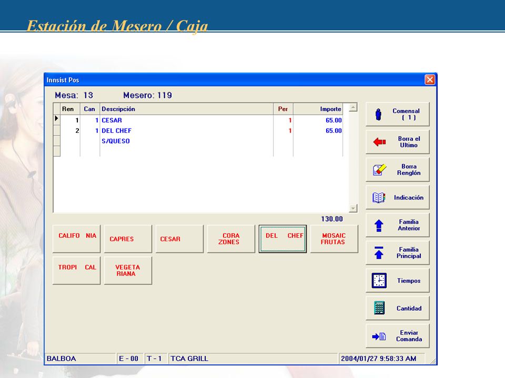Image resolution: width=505 pixels, height=378 pixels.
Task: Click the Tiempos clock icon
Action: coord(379,280)
